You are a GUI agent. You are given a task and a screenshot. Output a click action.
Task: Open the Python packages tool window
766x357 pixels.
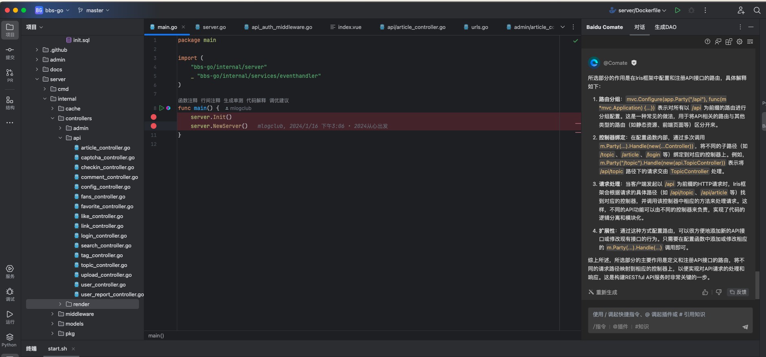point(9,340)
